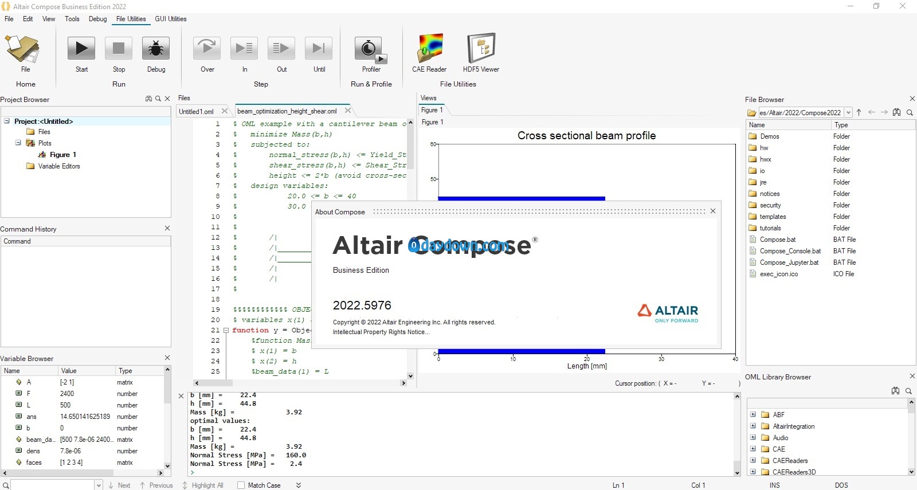Viewport: 917px width, 490px height.
Task: Collapse the Project Untitled tree node
Action: tap(7, 121)
